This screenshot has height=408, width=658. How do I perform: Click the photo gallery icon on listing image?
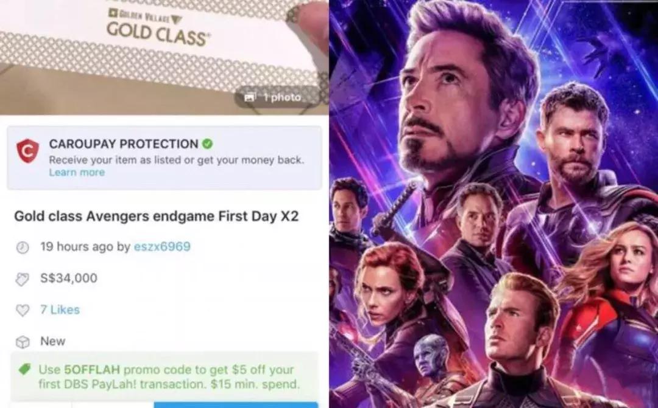tap(250, 97)
